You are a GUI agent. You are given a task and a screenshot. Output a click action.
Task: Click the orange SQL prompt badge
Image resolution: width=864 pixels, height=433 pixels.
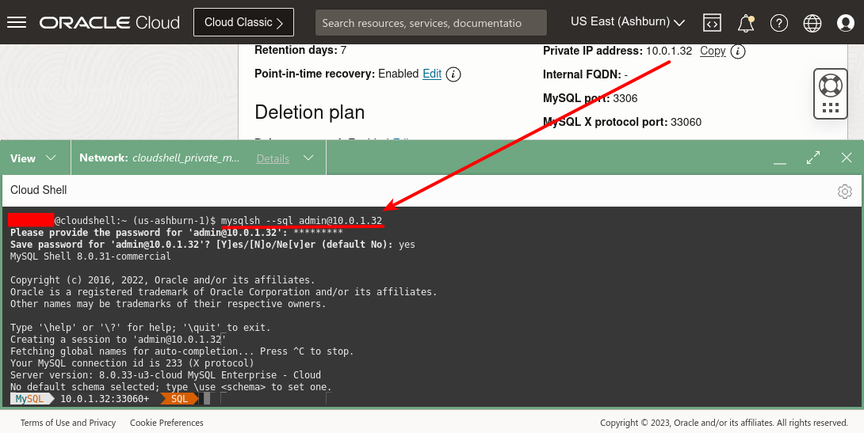click(x=179, y=399)
